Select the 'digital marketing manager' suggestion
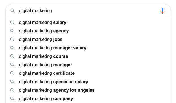The height and width of the screenshot is (103, 176). (88, 65)
